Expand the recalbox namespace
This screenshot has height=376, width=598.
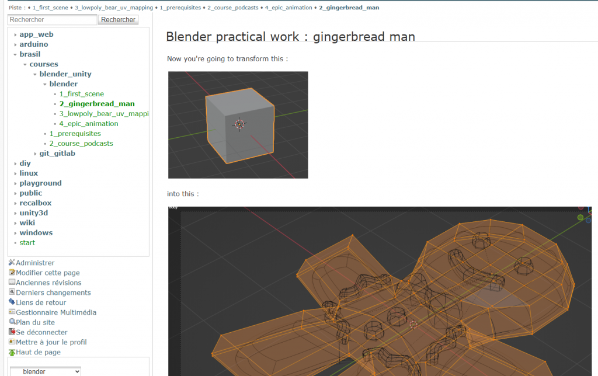coord(15,203)
